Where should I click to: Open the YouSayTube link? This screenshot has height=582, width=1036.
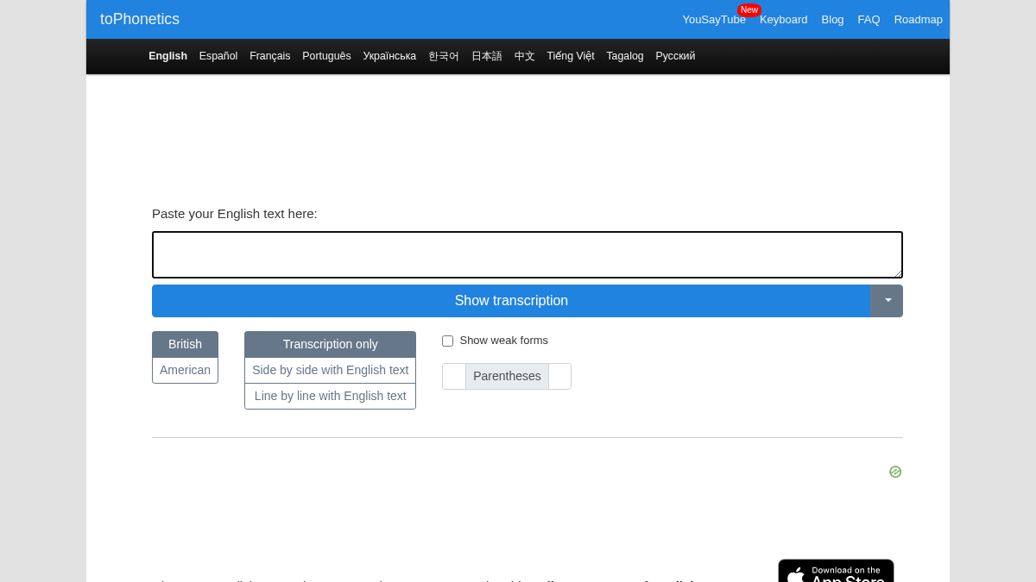point(713,19)
